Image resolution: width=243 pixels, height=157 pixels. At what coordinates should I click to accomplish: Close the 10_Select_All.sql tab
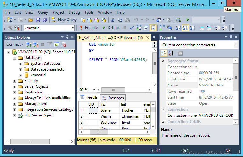click(148, 38)
